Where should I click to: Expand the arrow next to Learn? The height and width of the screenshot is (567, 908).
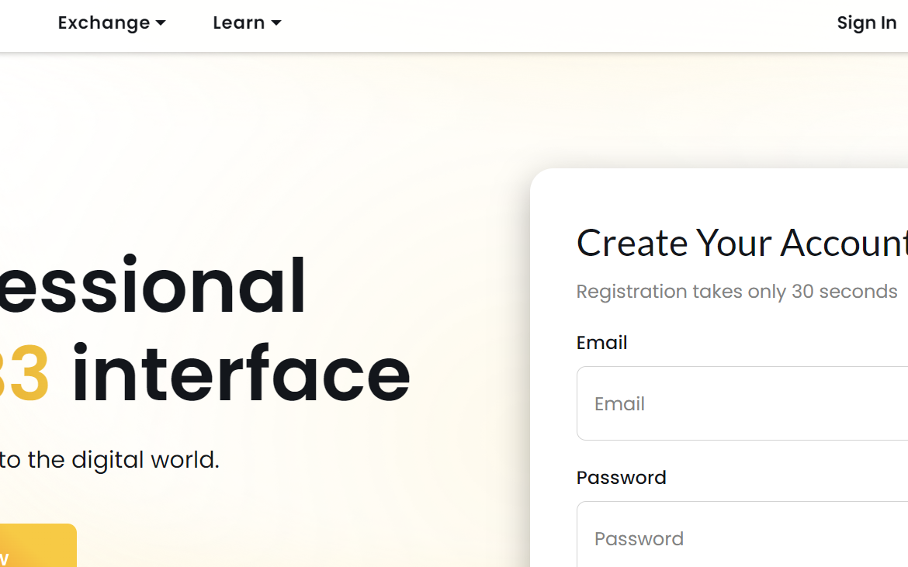click(276, 23)
